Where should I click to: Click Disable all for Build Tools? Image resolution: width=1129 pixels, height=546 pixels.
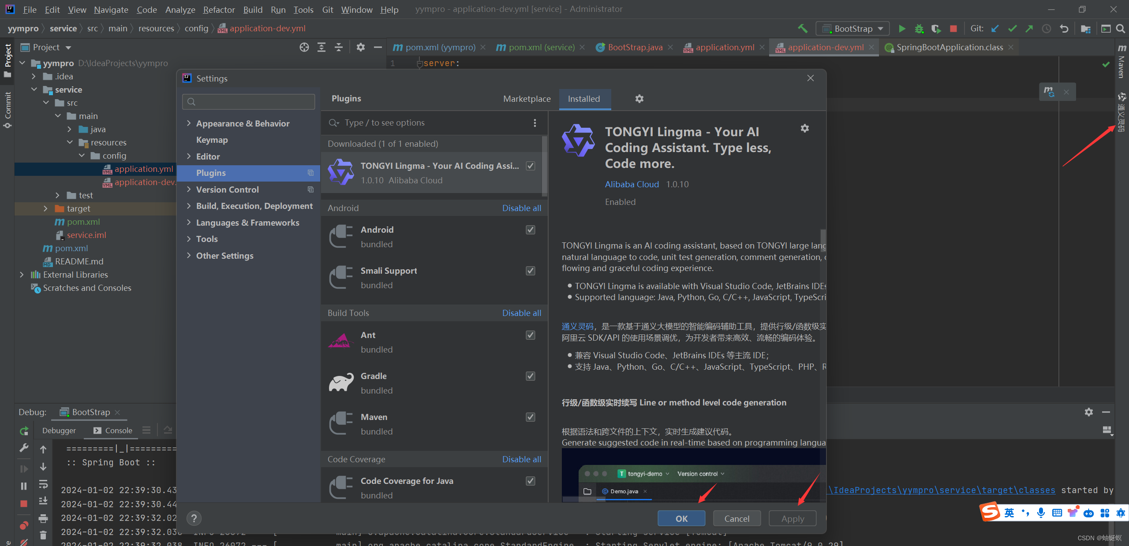pos(522,313)
